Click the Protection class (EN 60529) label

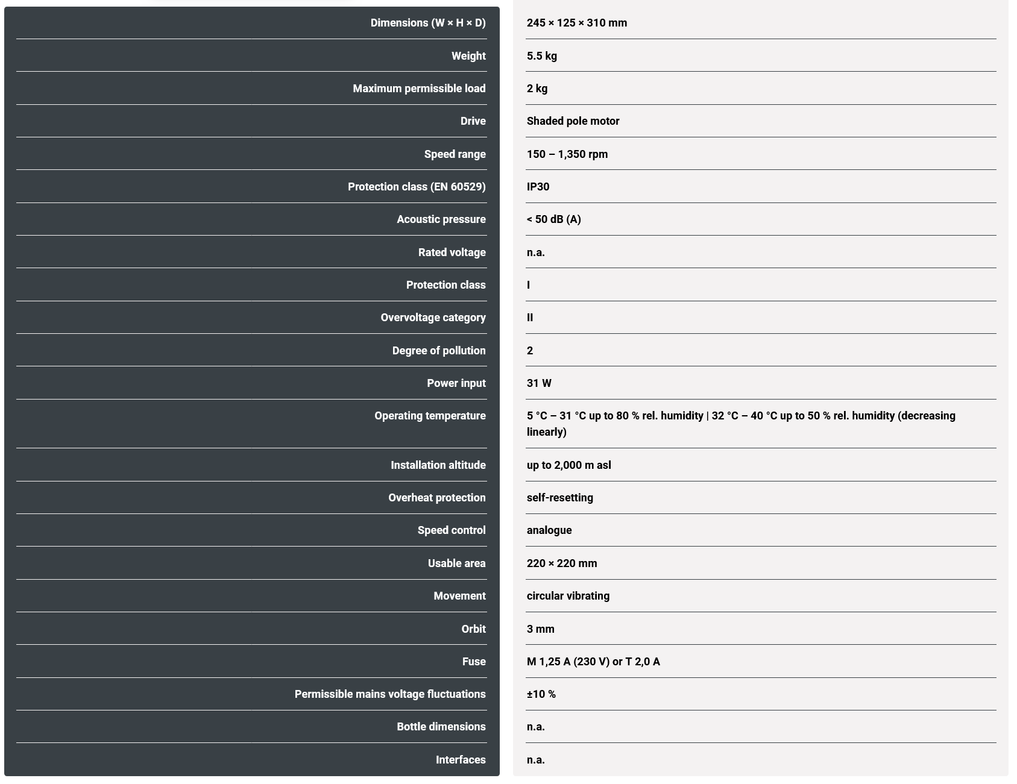[417, 187]
